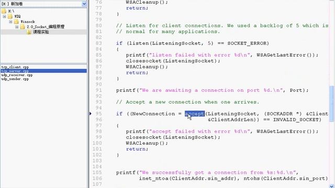This screenshot has height=188, width=335.
Task: Open tcp_client.cpp in the file list
Action: pos(15,67)
